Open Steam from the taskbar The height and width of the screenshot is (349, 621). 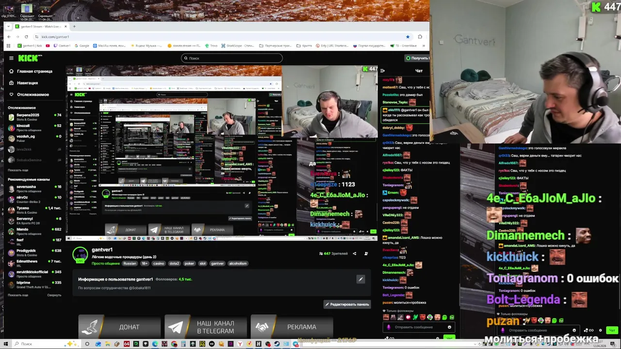point(277,344)
